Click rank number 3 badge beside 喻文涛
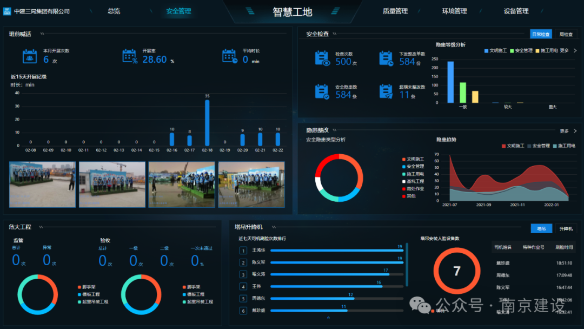This screenshot has height=329, width=584. tap(243, 274)
